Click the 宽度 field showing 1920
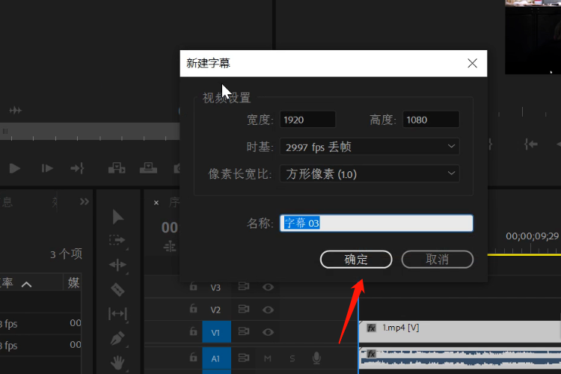Screen dimensions: 561x374 click(x=307, y=120)
